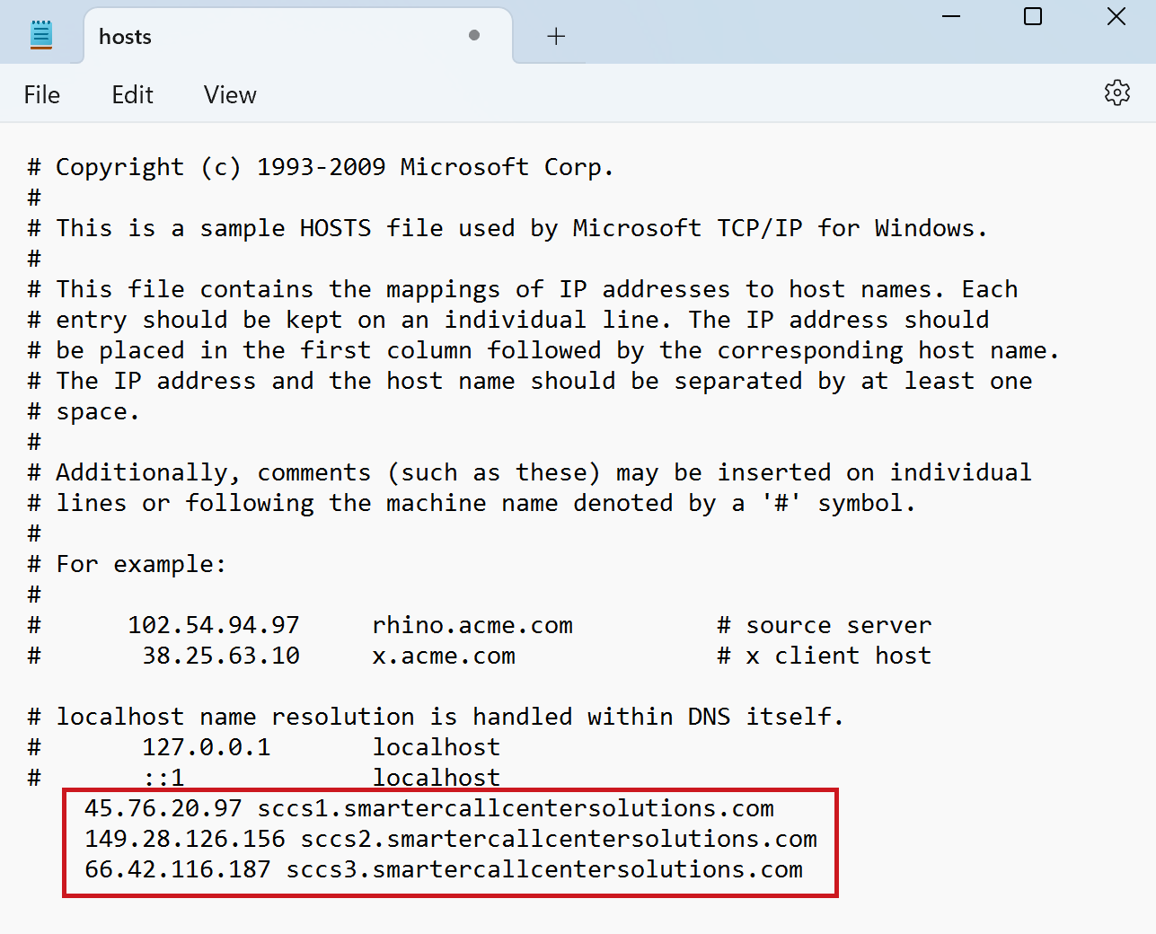Minimize the Notepad window

coord(951,17)
